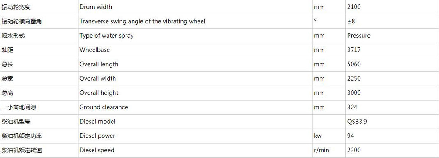Select the 324 clearance value

(352, 107)
